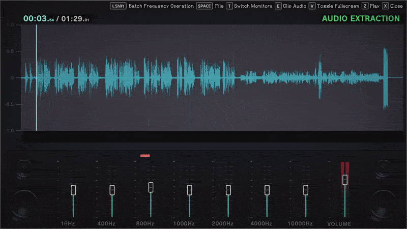
Task: Click the V key icon for Fullscreen
Action: (312, 6)
